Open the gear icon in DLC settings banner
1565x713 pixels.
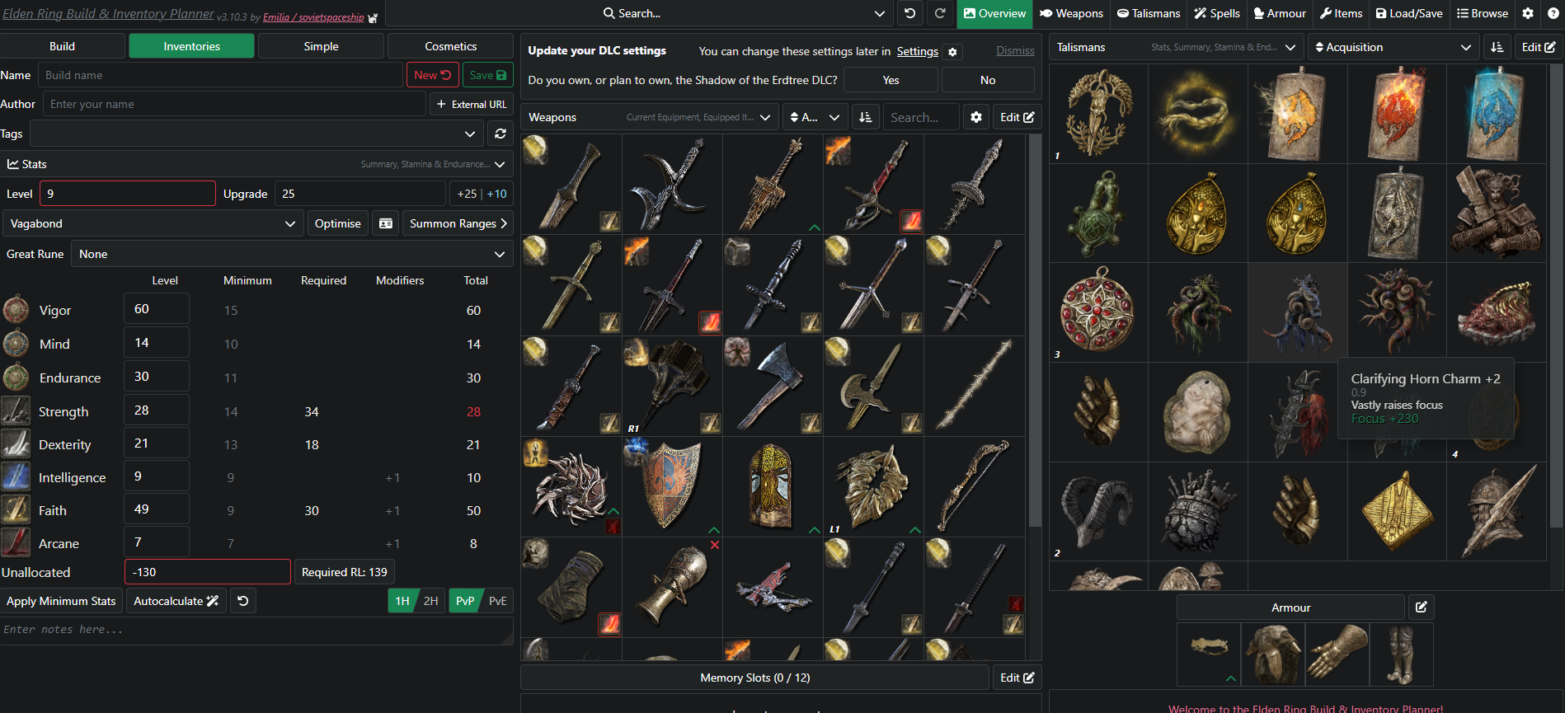click(952, 52)
